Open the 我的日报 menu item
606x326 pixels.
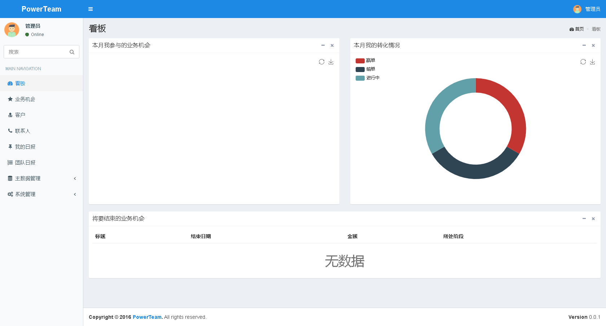click(41, 147)
